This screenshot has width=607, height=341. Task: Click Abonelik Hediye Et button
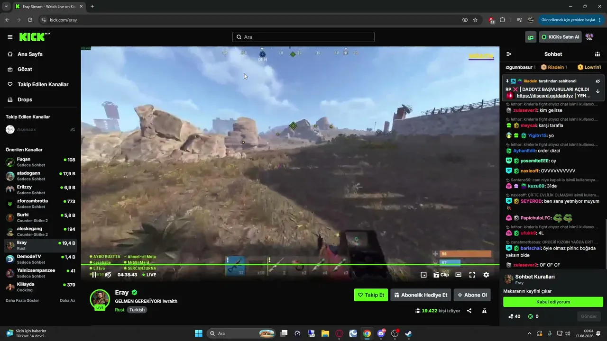coord(421,295)
